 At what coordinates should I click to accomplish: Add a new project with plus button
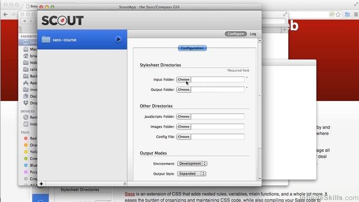coord(41,183)
